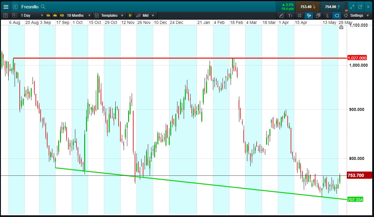Toggle the chart grid lines icon
This screenshot has width=374, height=217.
pos(300,16)
